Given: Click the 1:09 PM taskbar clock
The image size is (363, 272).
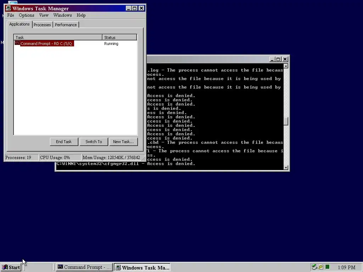Looking at the screenshot, I should click(x=347, y=268).
